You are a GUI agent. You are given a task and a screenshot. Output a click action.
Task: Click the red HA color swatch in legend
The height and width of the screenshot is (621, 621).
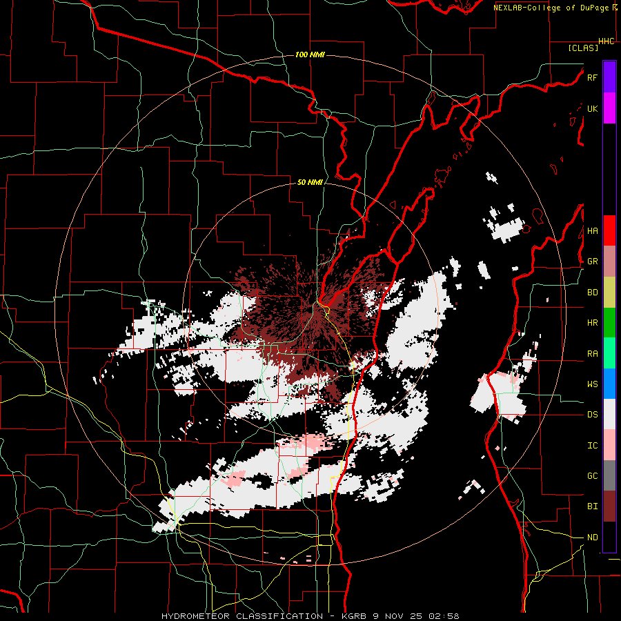[x=609, y=230]
